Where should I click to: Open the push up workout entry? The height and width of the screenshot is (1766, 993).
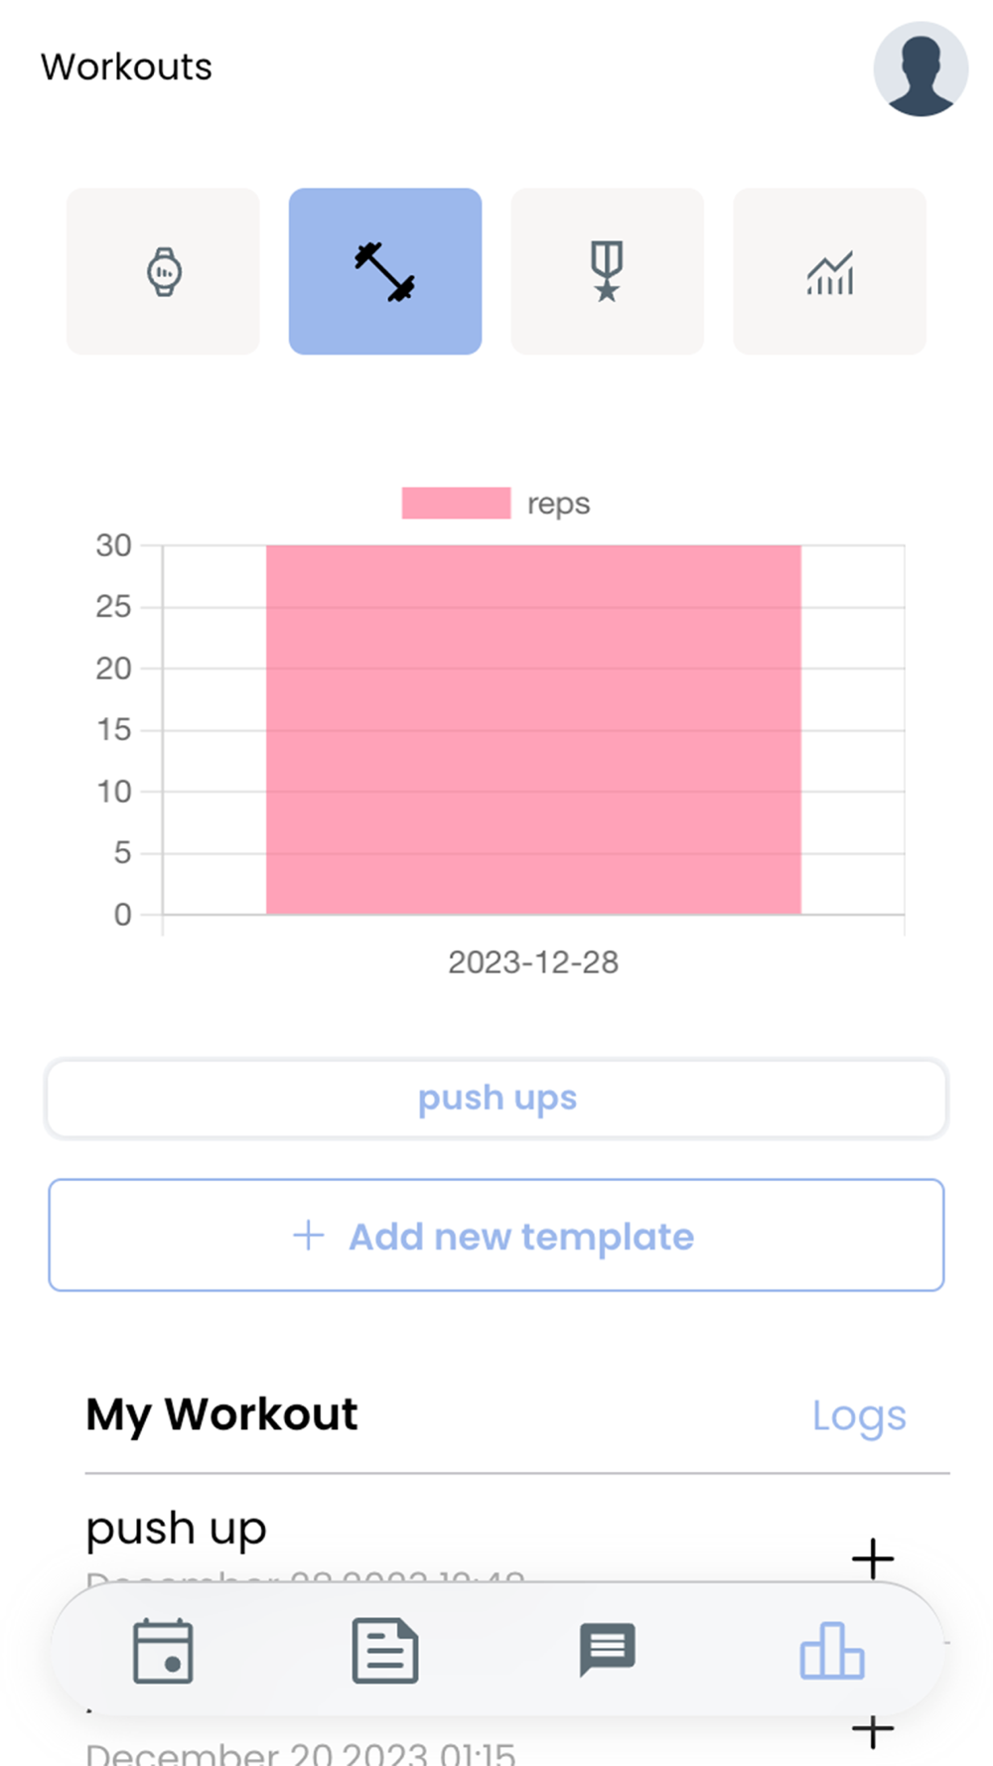click(177, 1530)
